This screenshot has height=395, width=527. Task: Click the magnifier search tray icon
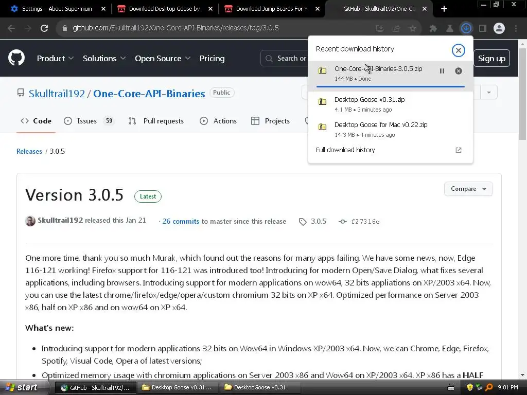(489, 387)
